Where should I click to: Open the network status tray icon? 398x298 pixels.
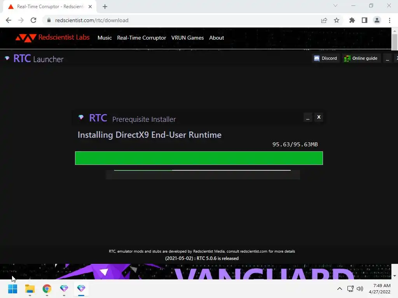click(351, 289)
